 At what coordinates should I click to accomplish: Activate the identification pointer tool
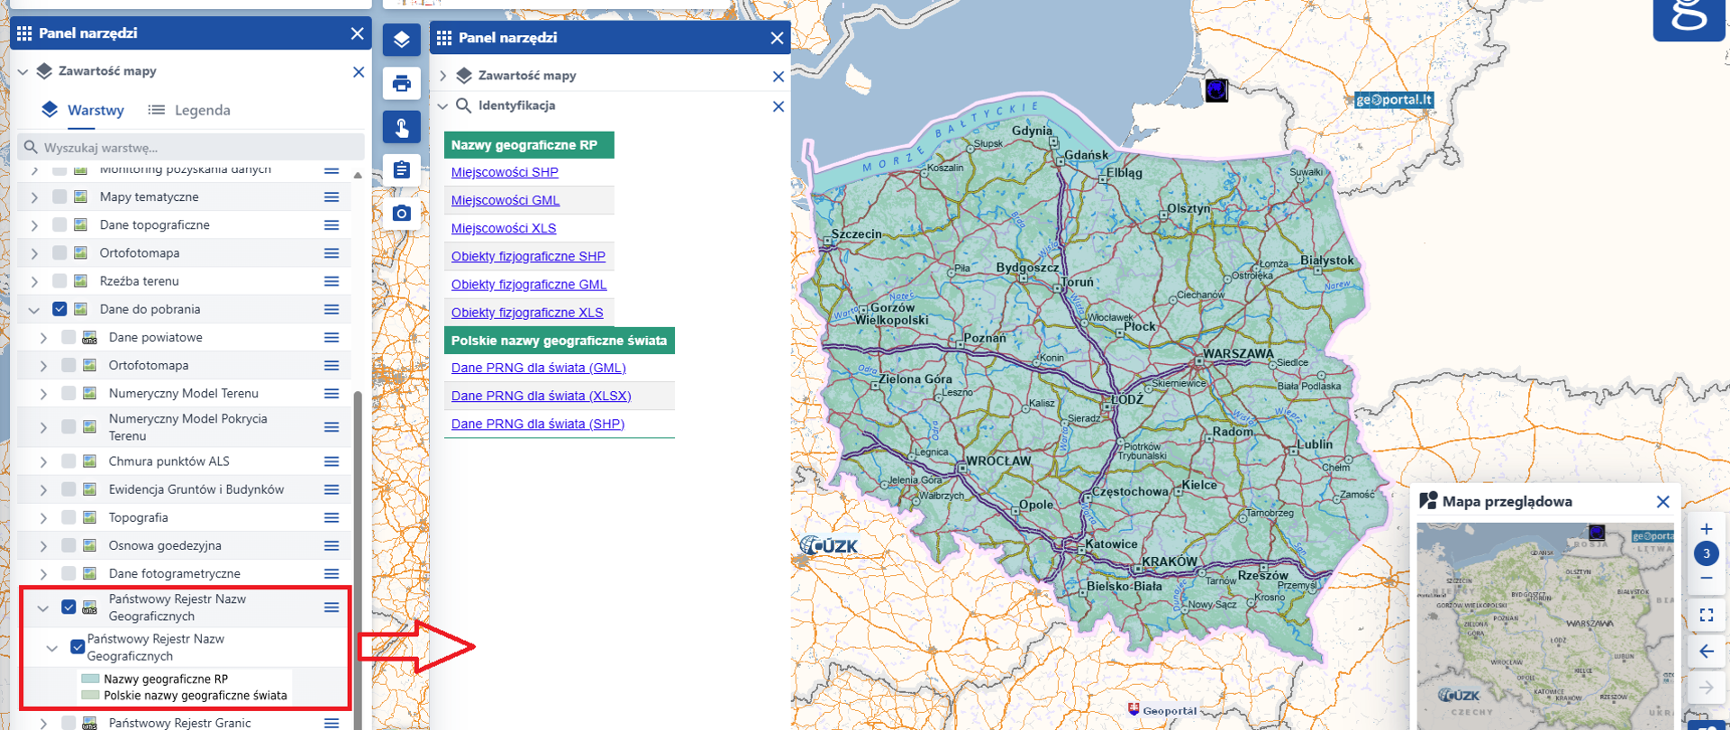pyautogui.click(x=402, y=127)
